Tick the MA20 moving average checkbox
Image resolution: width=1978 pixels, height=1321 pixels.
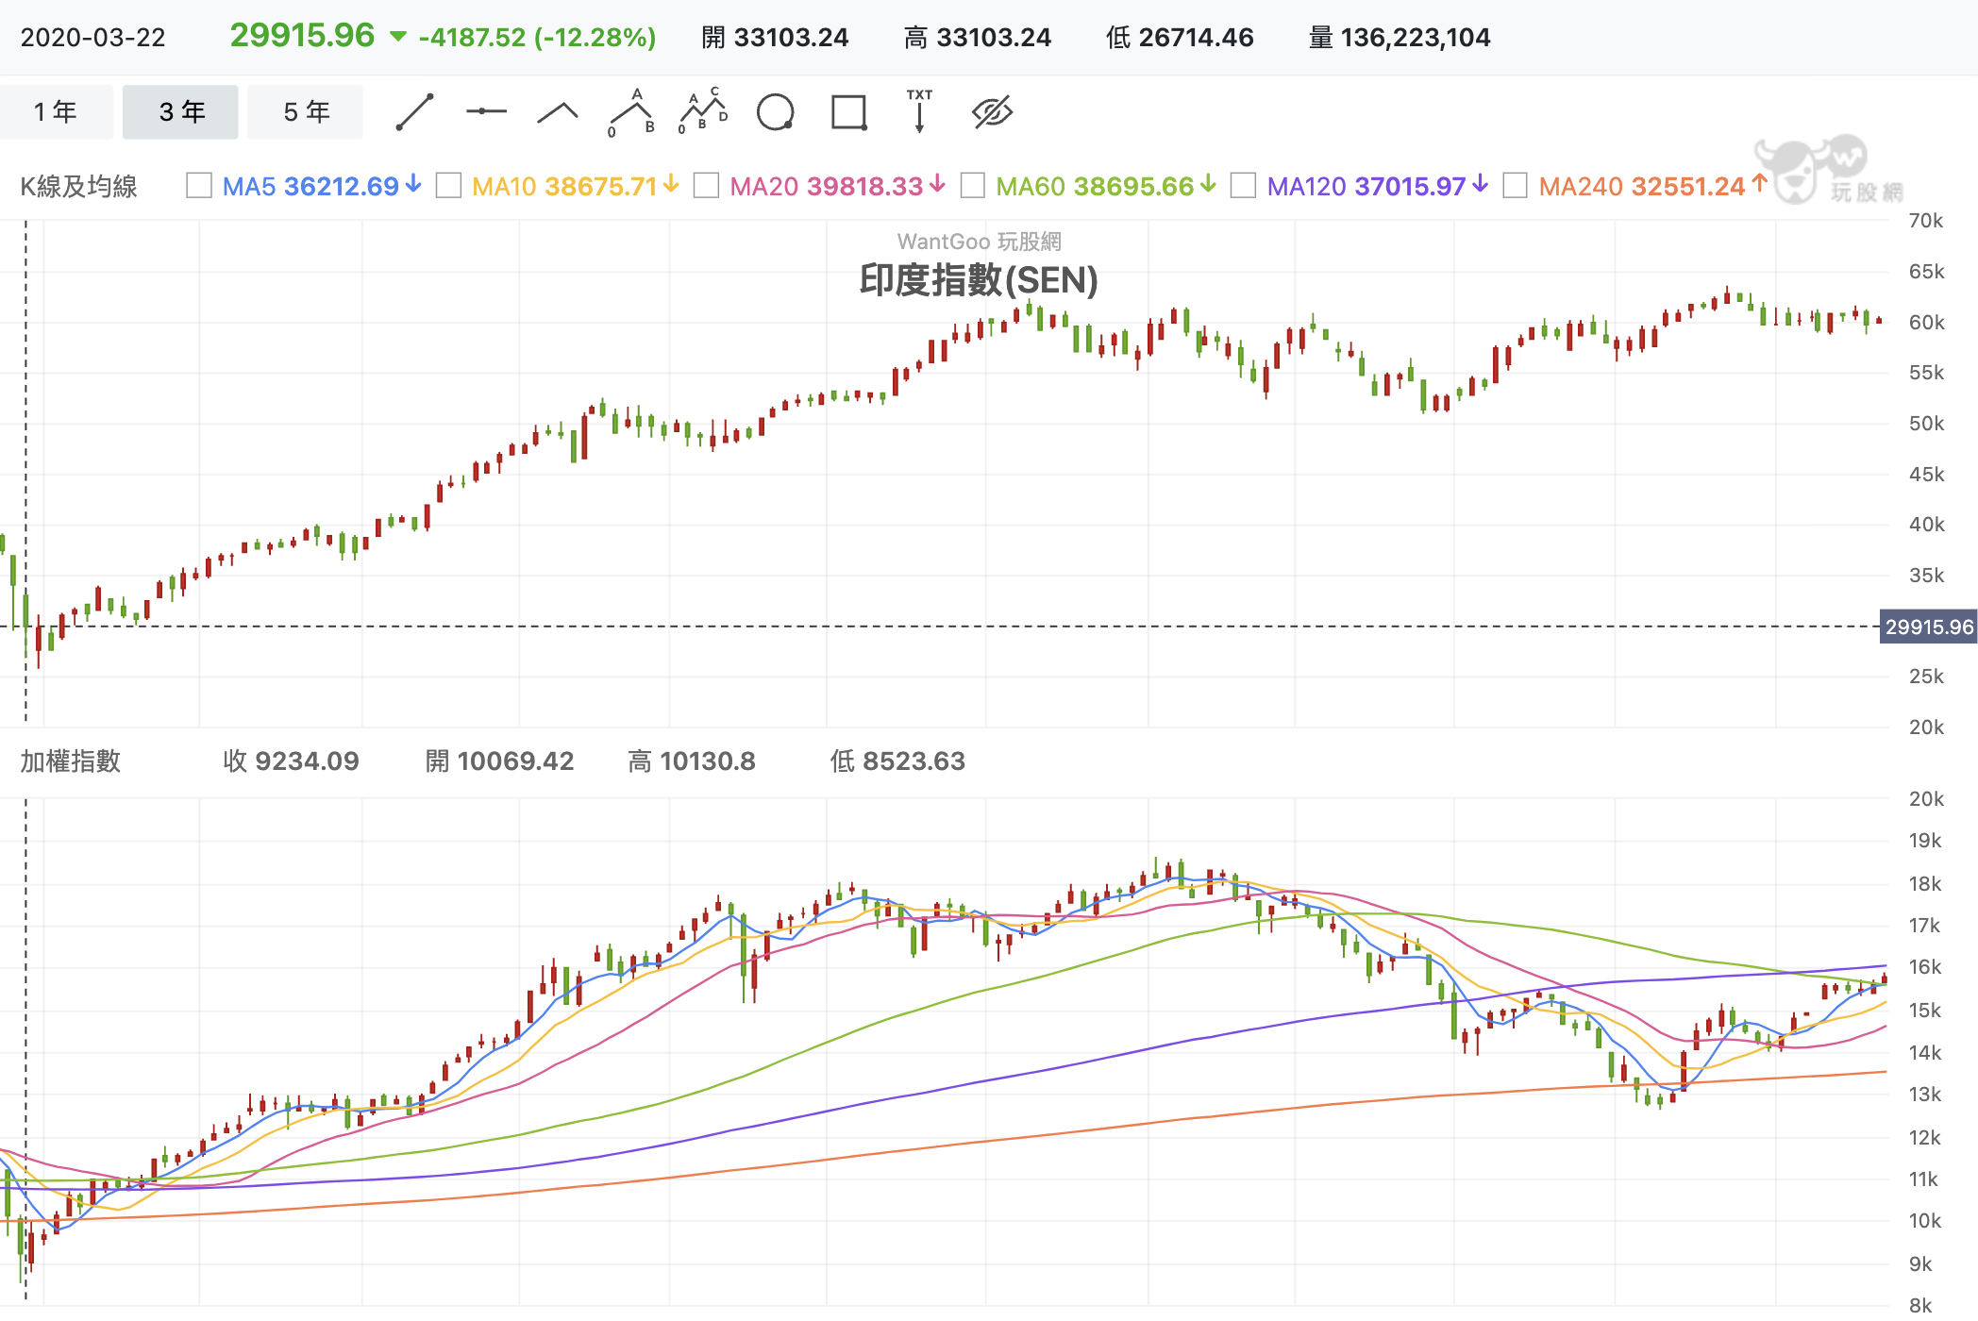point(706,185)
